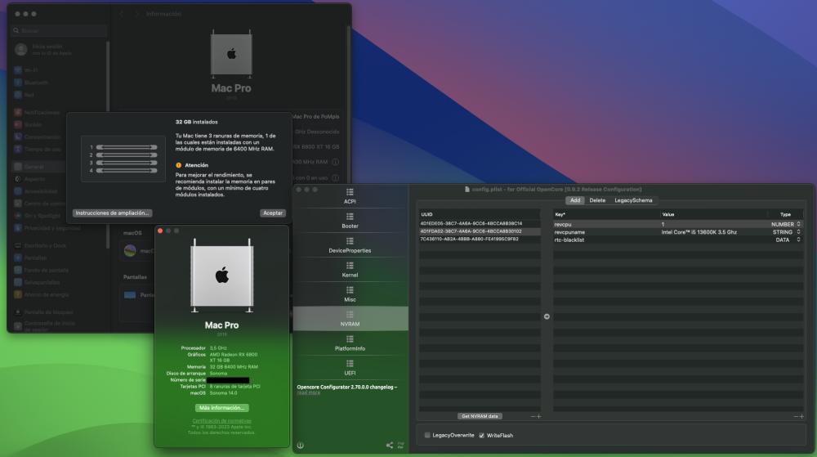Select the rtc-blacklist key cell
The width and height of the screenshot is (817, 457).
click(606, 240)
